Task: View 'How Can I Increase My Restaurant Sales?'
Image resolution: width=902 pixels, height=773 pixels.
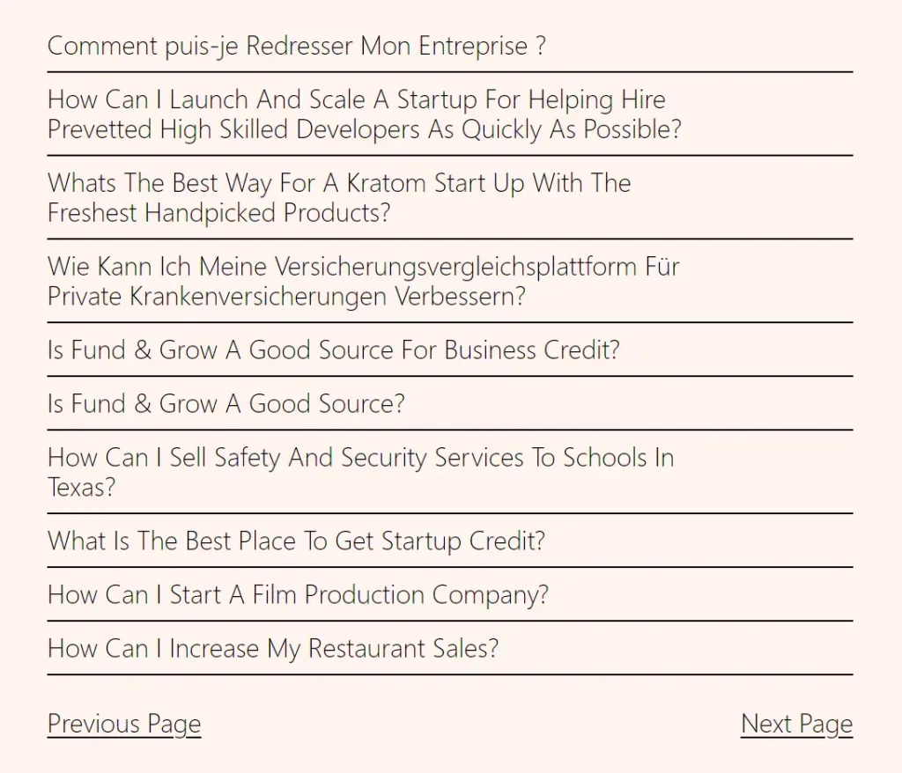Action: (x=273, y=649)
